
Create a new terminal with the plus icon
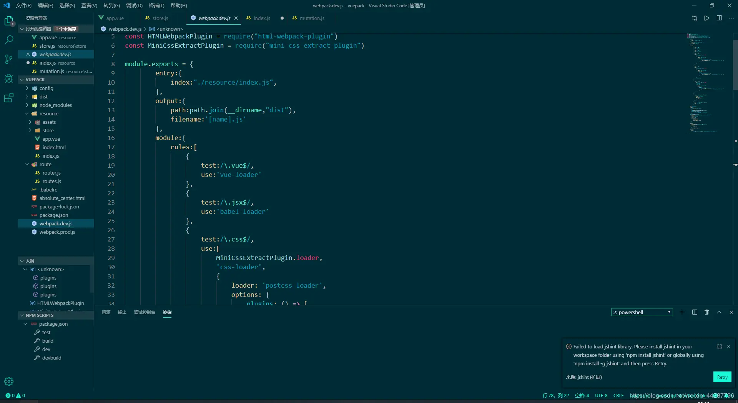pos(682,312)
